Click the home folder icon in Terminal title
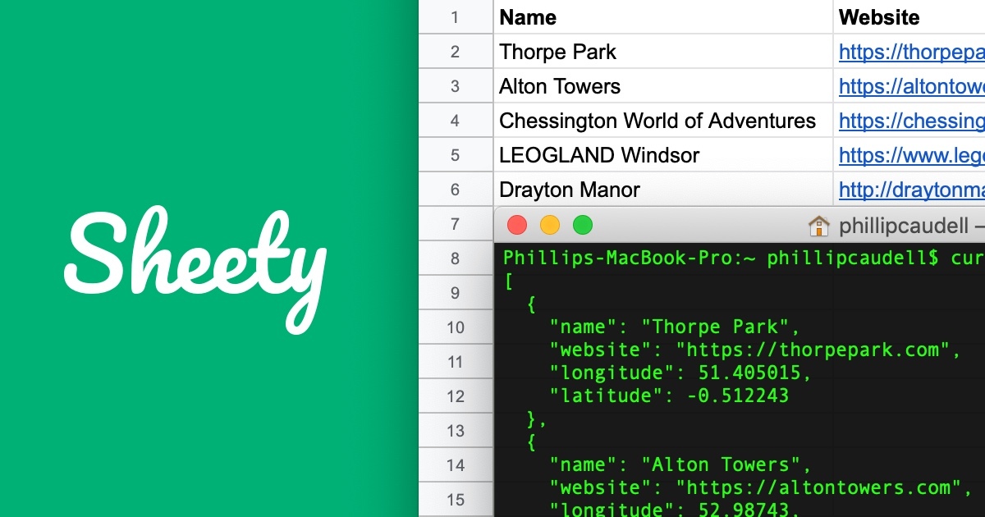 click(x=818, y=225)
